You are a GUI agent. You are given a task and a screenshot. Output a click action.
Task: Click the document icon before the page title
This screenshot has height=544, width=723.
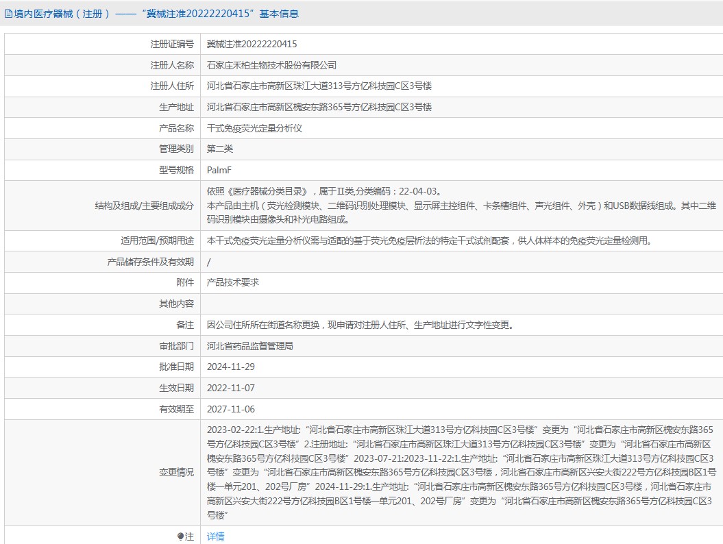[x=10, y=14]
